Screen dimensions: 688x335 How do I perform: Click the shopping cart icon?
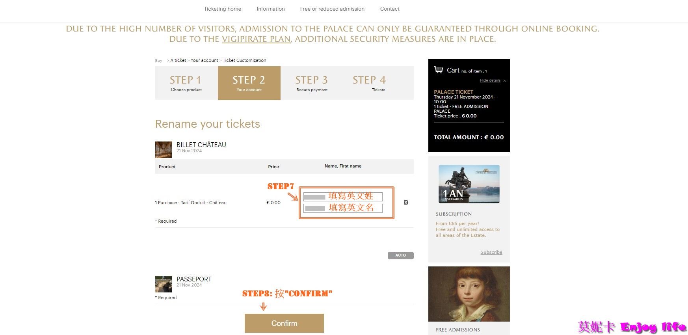point(438,70)
